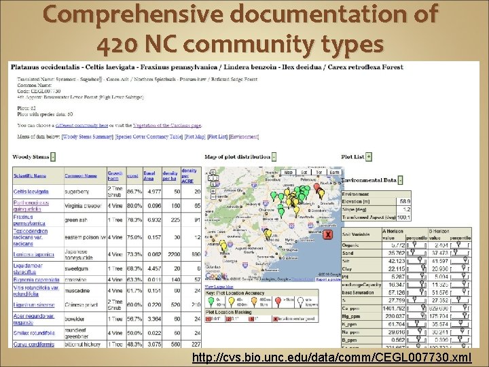Image resolution: width=489 pixels, height=367 pixels.
Task: Pan the map up with the top arrow control
Action: pyautogui.click(x=213, y=172)
